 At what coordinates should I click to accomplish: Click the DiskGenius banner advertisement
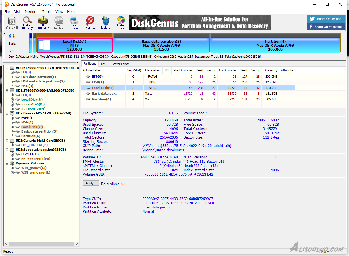(x=200, y=23)
